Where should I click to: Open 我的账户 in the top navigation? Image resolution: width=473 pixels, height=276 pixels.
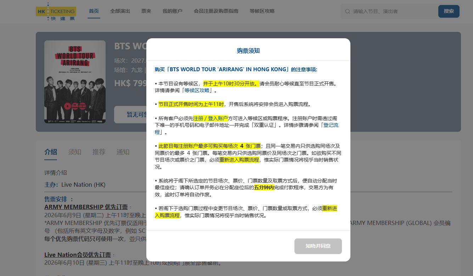coord(173,11)
